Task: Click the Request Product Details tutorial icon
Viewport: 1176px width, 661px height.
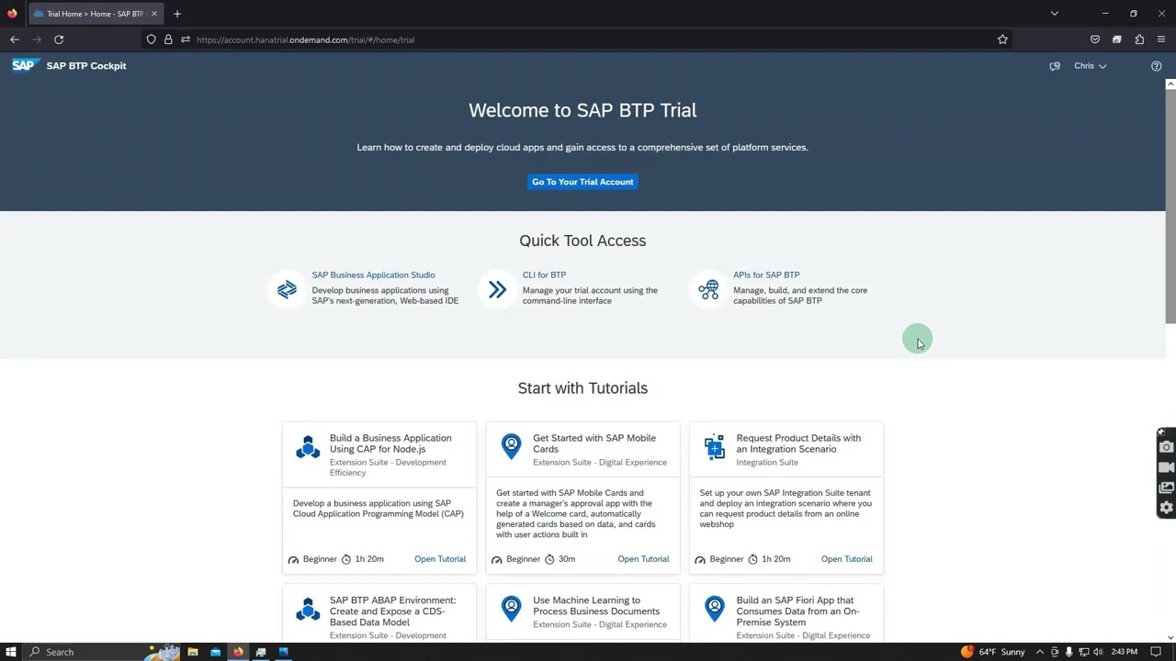Action: pyautogui.click(x=715, y=447)
